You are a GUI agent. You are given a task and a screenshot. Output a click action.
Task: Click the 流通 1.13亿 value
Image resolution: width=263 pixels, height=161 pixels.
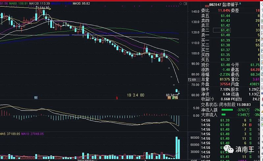254,94
